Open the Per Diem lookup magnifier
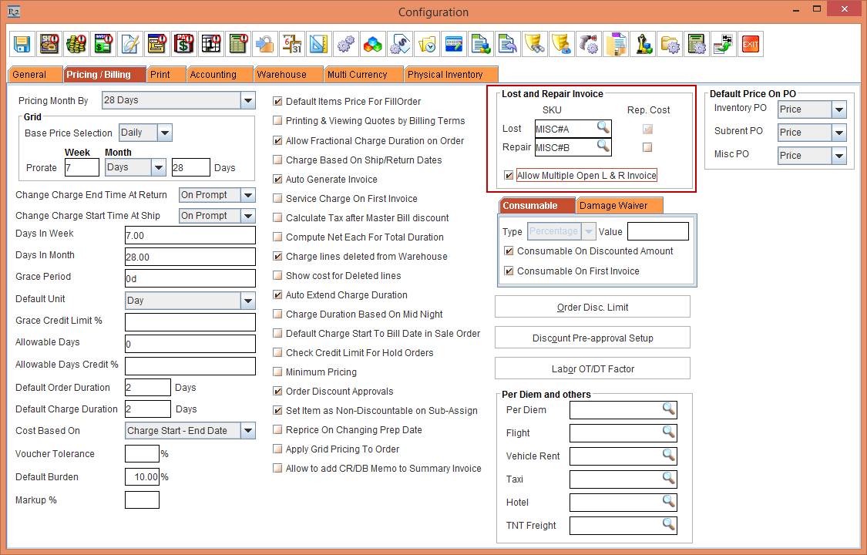867x555 pixels. pos(668,409)
